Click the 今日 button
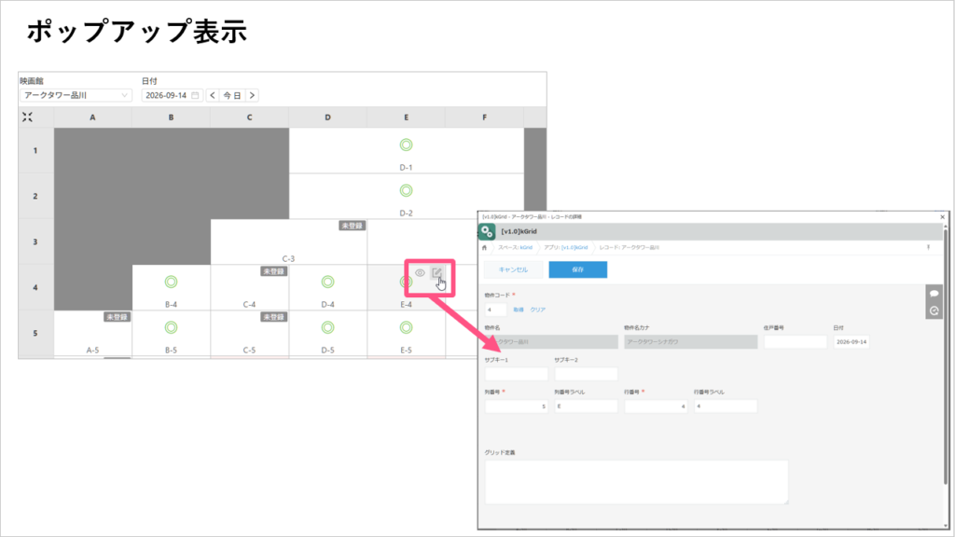The width and height of the screenshot is (955, 537). 232,96
